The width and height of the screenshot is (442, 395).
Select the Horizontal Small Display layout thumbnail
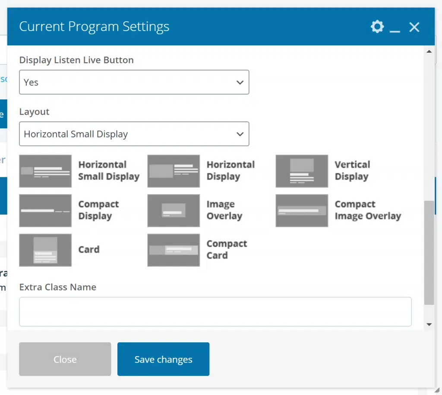click(x=45, y=171)
